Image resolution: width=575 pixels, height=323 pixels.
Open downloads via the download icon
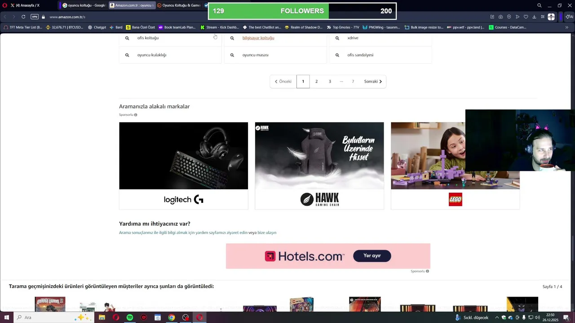click(534, 17)
